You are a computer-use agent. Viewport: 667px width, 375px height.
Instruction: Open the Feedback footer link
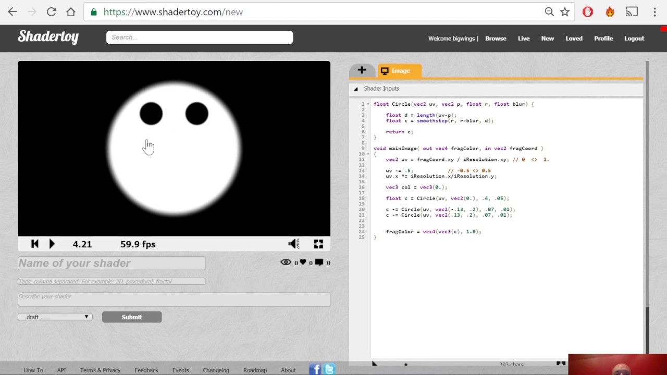pos(146,370)
